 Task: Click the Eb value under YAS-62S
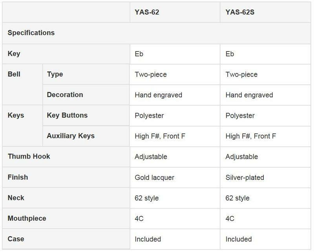[x=230, y=54]
